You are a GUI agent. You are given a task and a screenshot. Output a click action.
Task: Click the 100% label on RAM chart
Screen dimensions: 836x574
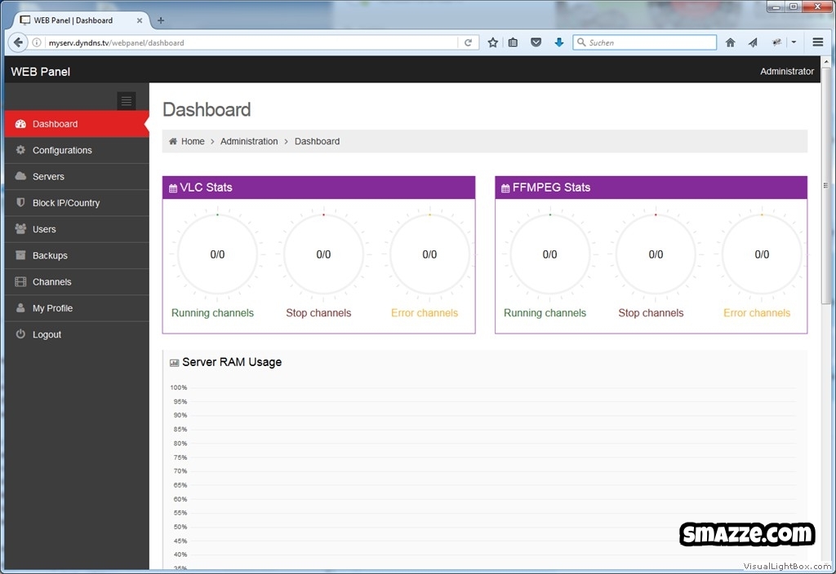click(179, 387)
